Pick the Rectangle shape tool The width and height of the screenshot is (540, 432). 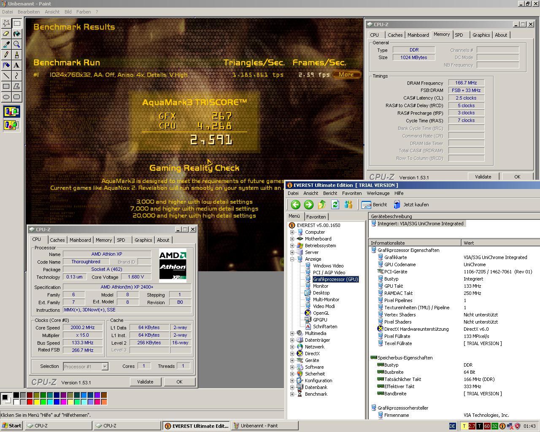tap(6, 86)
